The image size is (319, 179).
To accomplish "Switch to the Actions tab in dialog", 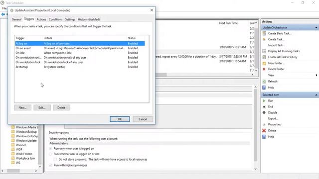I will click(41, 19).
